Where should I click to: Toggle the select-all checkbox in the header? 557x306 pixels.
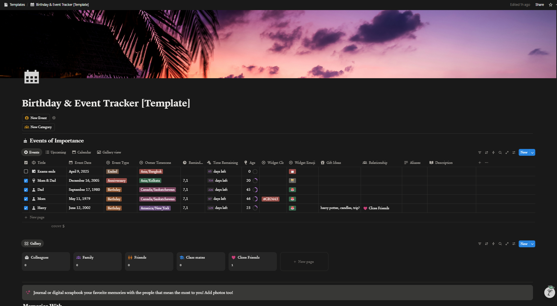[26, 162]
